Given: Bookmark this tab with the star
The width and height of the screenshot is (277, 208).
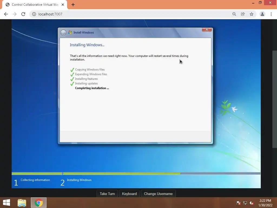Looking at the screenshot, I should click(252, 14).
